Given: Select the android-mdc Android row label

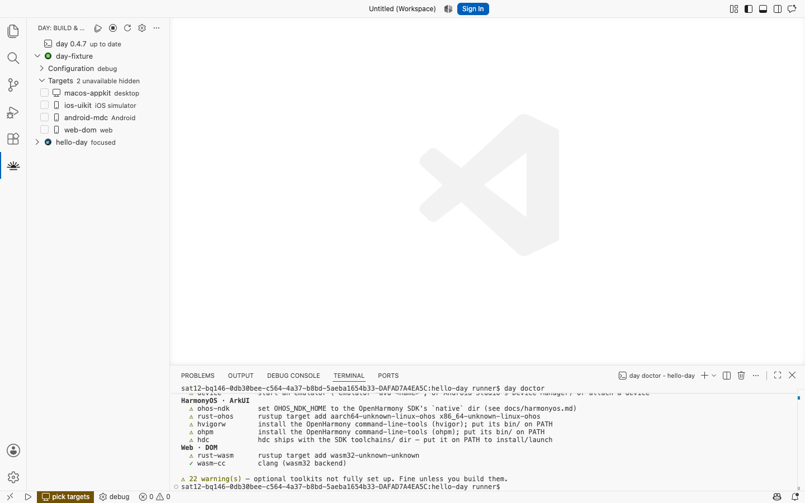Looking at the screenshot, I should pyautogui.click(x=100, y=118).
